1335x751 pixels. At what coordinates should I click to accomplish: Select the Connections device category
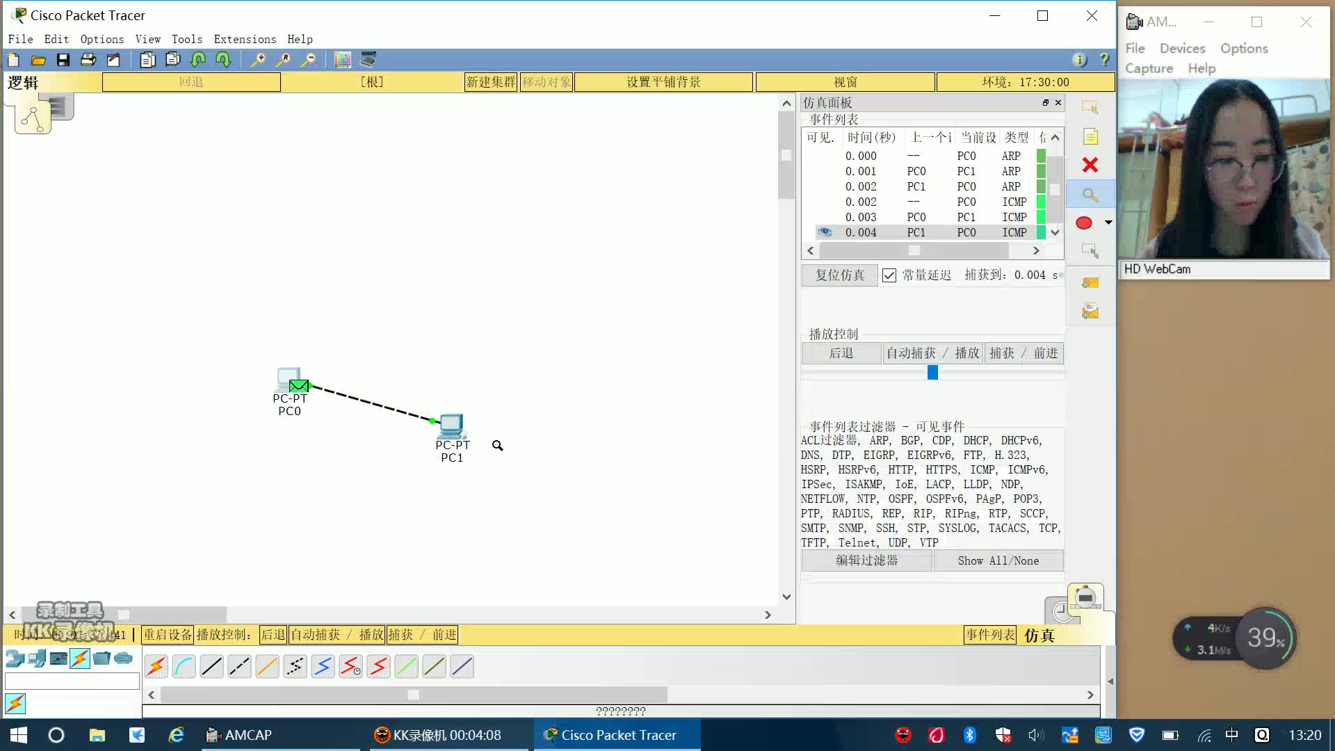[x=80, y=658]
